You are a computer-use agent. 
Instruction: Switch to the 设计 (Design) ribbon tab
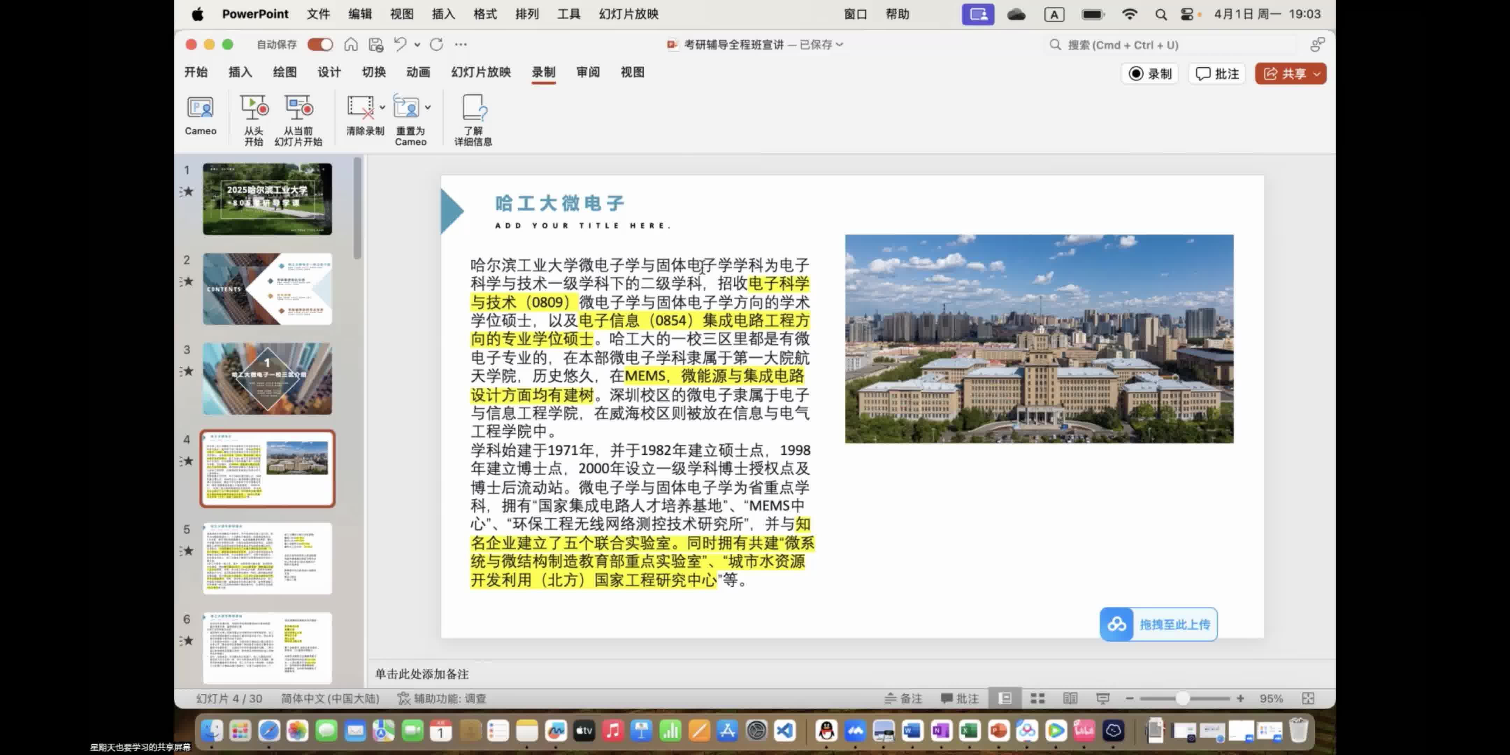point(329,72)
